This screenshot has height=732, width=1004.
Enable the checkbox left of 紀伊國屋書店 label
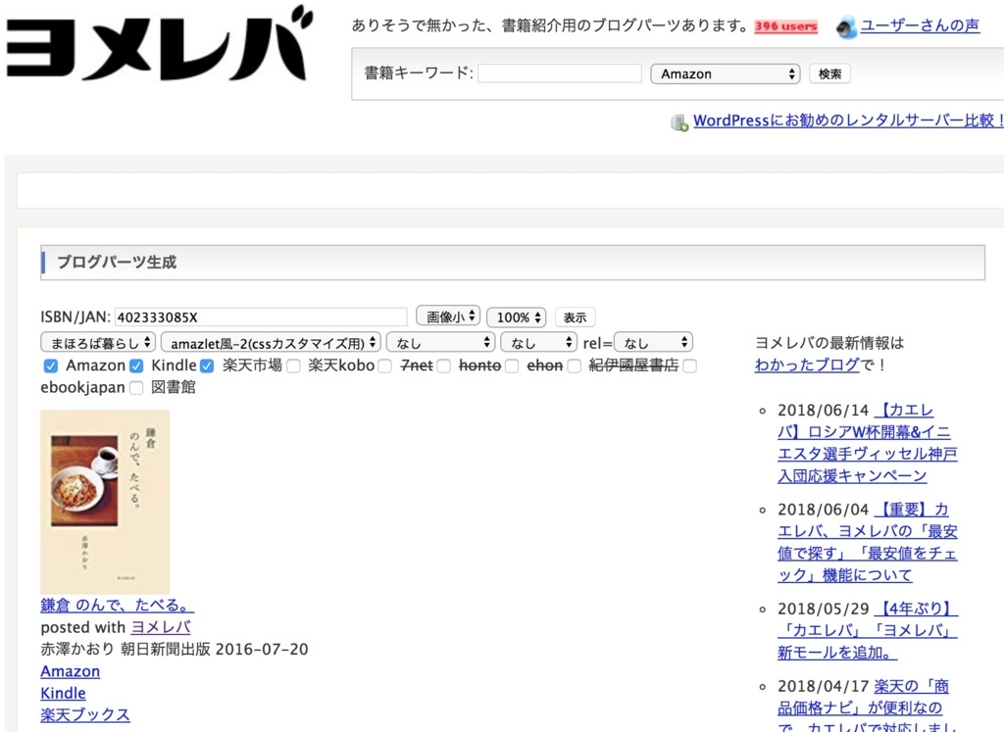coord(575,366)
